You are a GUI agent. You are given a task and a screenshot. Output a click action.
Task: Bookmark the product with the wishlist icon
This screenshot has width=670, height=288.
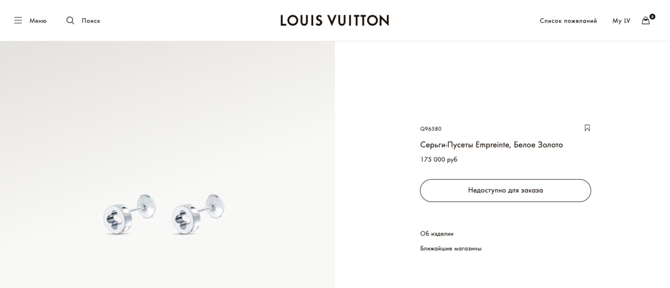pos(587,128)
